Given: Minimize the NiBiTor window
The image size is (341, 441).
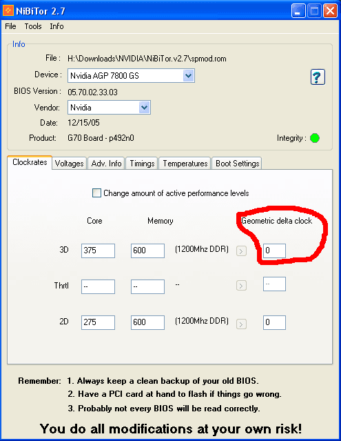Looking at the screenshot, I should coord(298,11).
